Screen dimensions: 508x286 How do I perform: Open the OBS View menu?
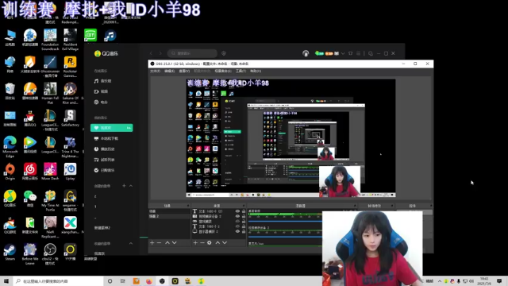[184, 71]
